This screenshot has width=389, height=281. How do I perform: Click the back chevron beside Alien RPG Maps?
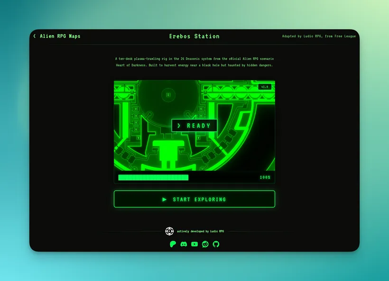35,36
